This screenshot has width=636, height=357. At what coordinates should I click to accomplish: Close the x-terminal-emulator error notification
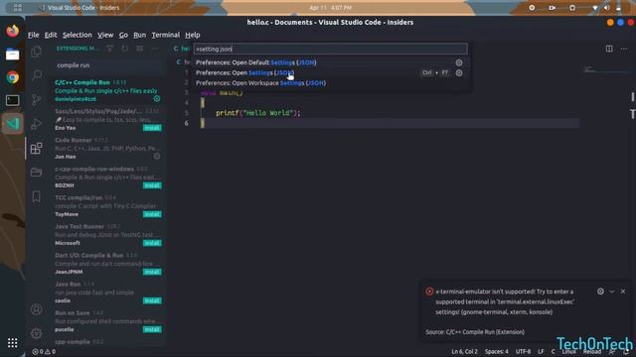(623, 292)
